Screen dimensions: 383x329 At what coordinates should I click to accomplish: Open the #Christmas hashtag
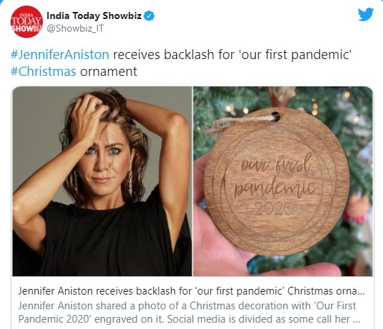[44, 72]
